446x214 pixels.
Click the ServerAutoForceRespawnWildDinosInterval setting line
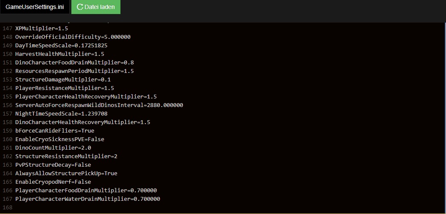[x=99, y=105]
